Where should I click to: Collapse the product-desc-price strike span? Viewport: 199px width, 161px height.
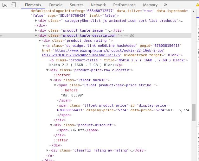[x=55, y=85]
